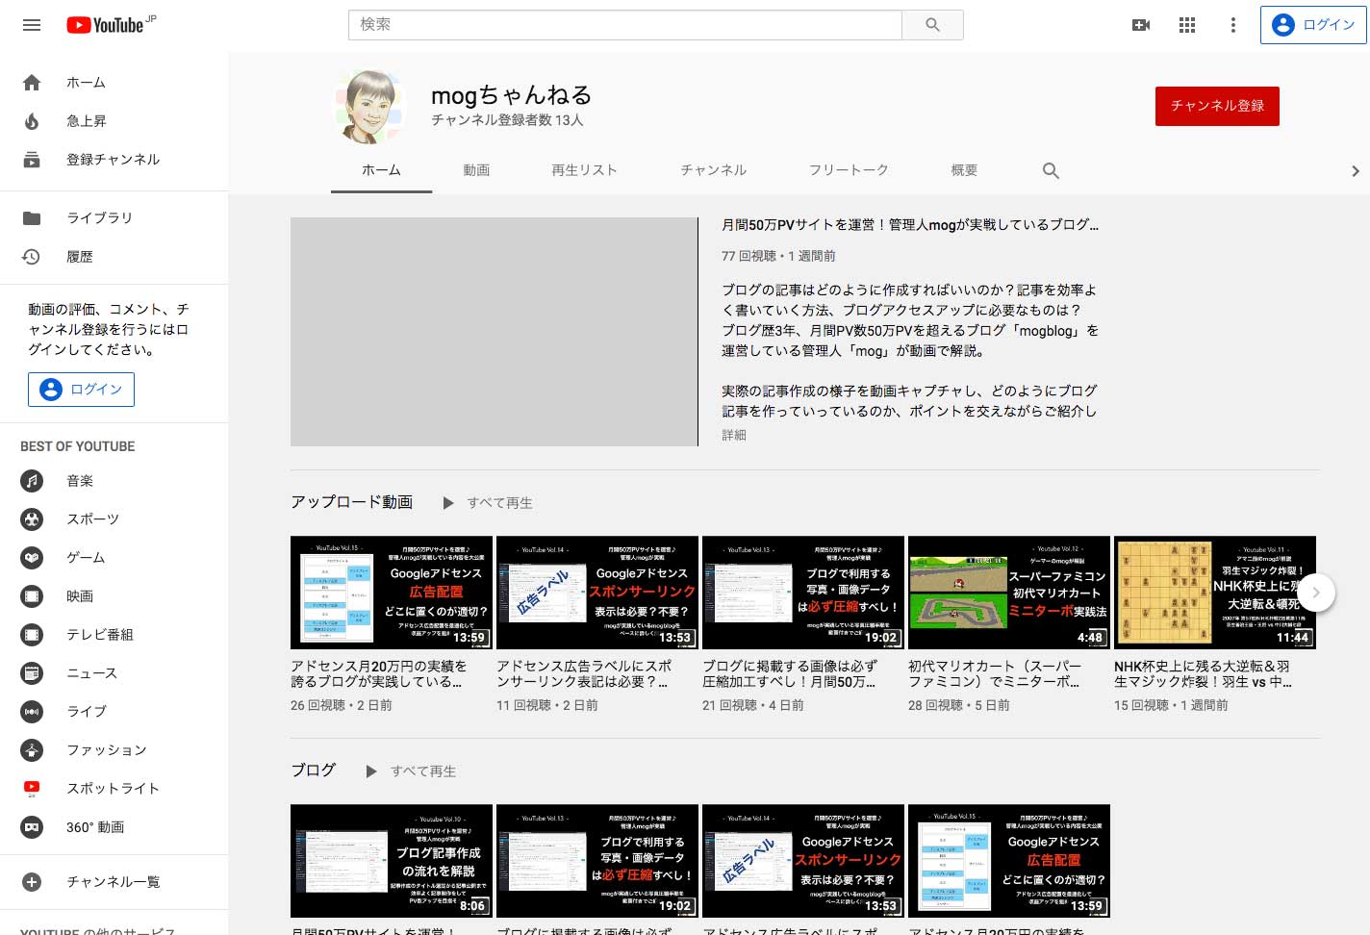Open 履歴 history in sidebar
The width and height of the screenshot is (1370, 935).
[x=114, y=257]
